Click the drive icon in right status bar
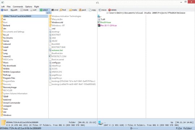The width and height of the screenshot is (195, 130). tap(101, 123)
